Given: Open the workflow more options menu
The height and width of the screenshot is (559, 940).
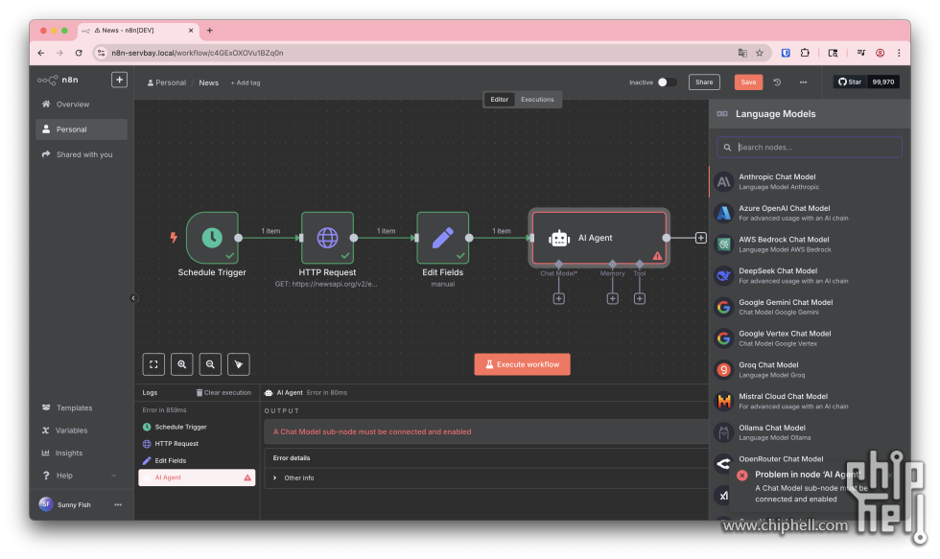Looking at the screenshot, I should pyautogui.click(x=804, y=82).
